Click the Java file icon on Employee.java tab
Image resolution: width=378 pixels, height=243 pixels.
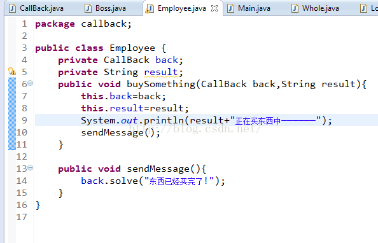[150, 9]
